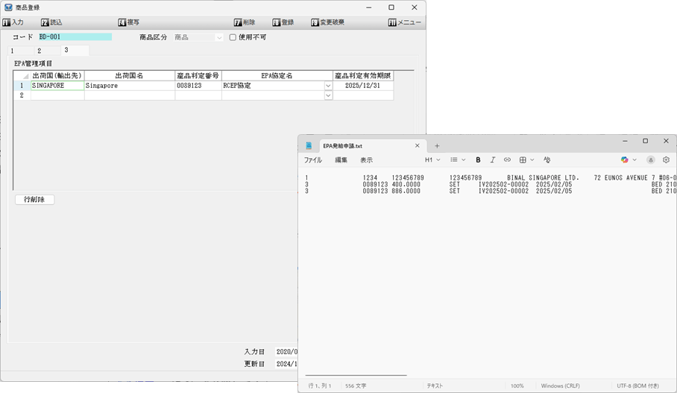Click the clear formatting icon in Notepad

(547, 160)
